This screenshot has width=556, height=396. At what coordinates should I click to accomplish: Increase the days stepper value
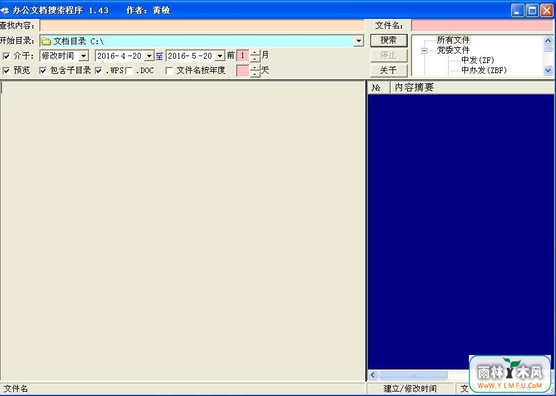pos(254,67)
